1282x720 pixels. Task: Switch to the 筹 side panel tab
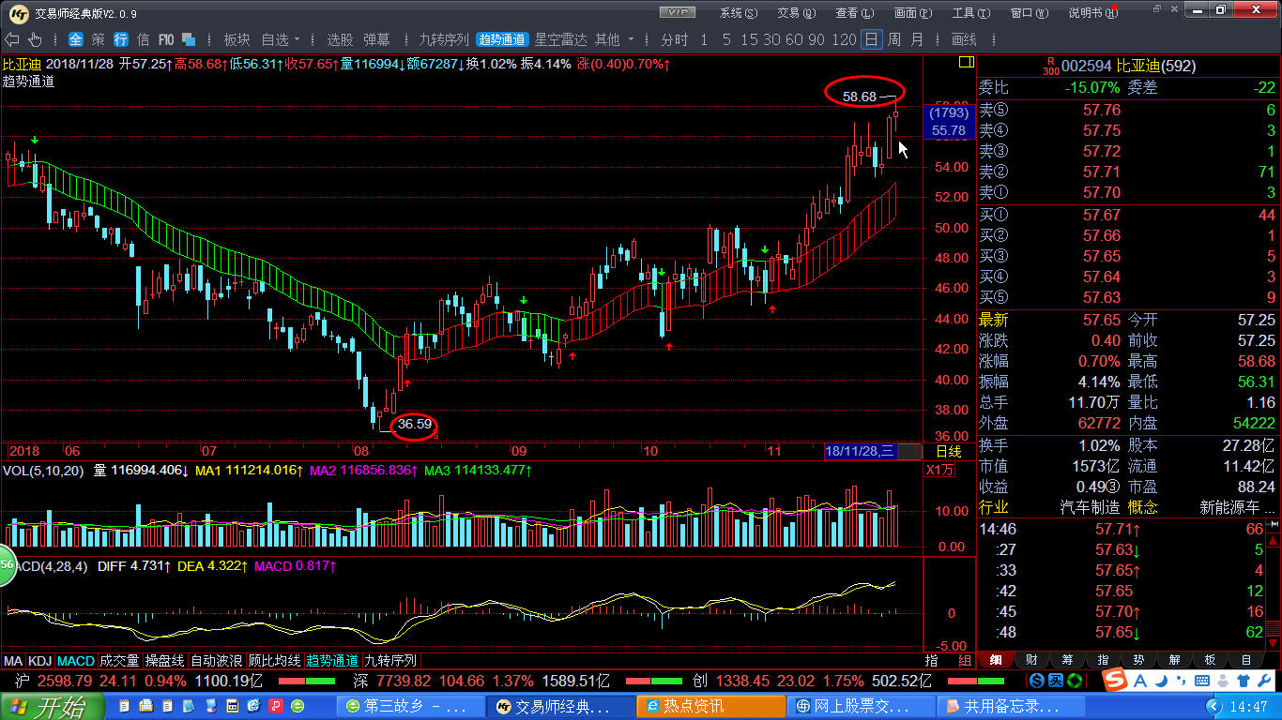click(x=1067, y=661)
